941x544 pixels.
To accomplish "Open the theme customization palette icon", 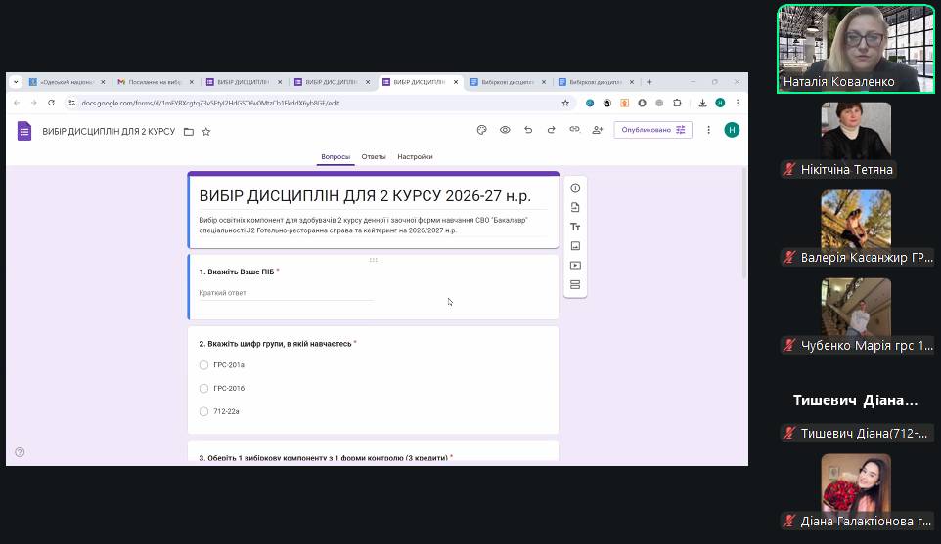I will click(x=481, y=130).
